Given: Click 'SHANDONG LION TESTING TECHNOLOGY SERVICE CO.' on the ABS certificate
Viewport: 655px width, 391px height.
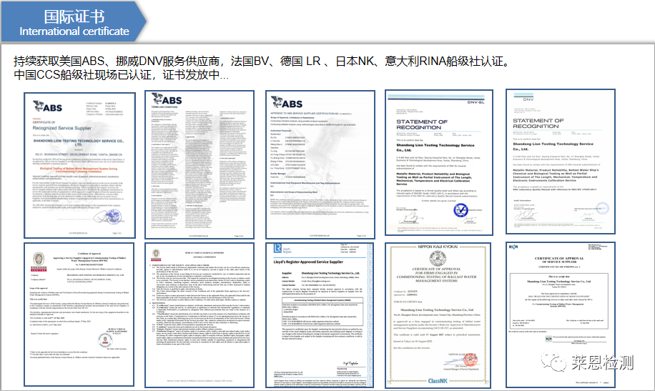Looking at the screenshot, I should [x=78, y=142].
